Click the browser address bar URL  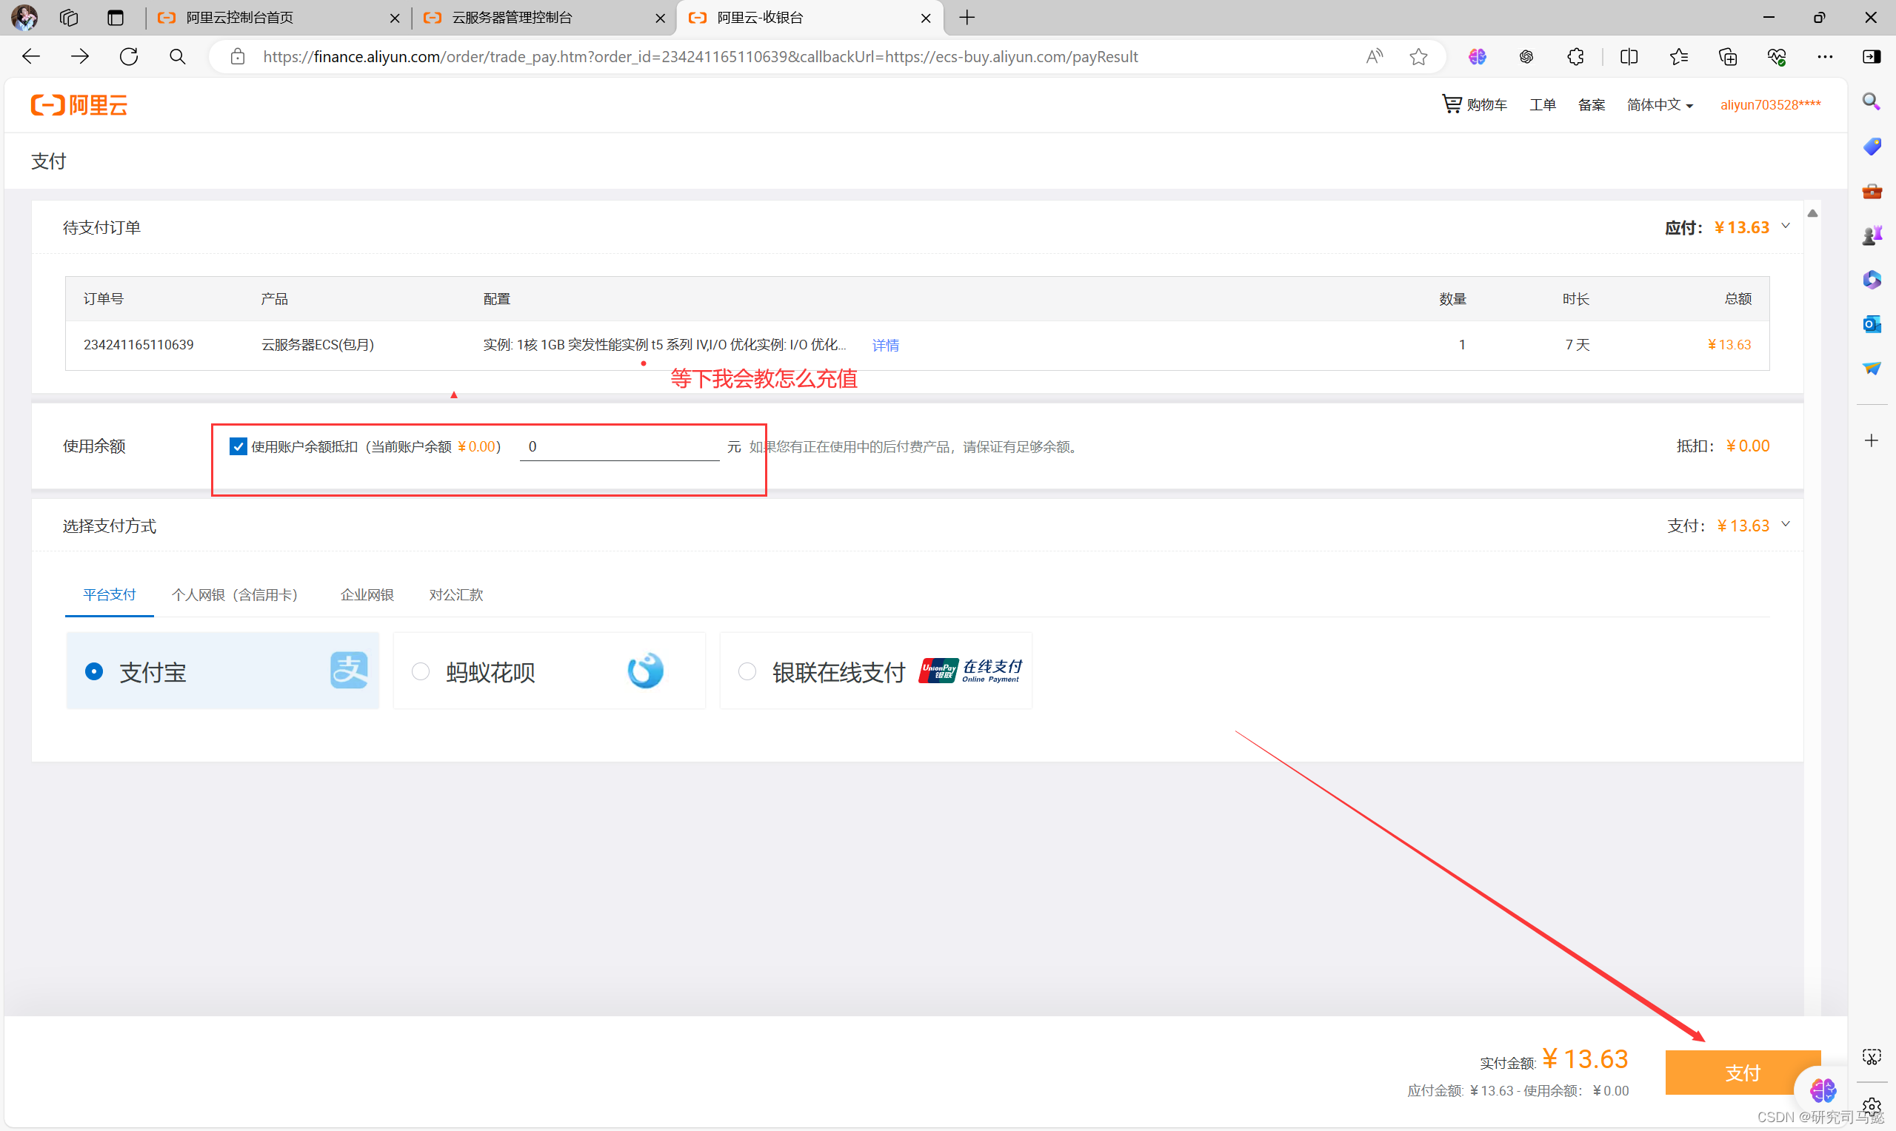coord(700,56)
